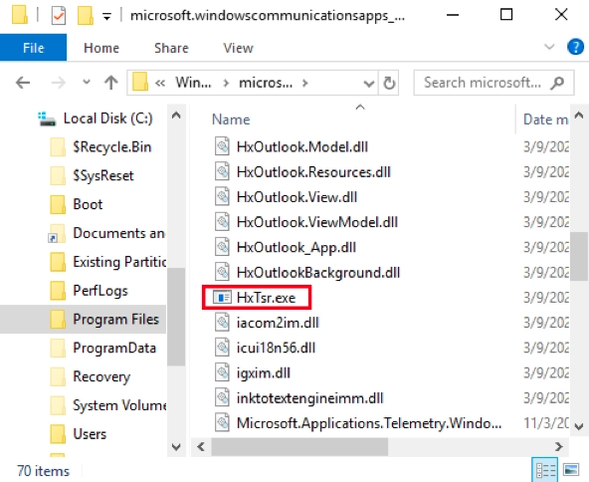Select the System Volume... folder
This screenshot has height=482, width=589.
click(107, 405)
